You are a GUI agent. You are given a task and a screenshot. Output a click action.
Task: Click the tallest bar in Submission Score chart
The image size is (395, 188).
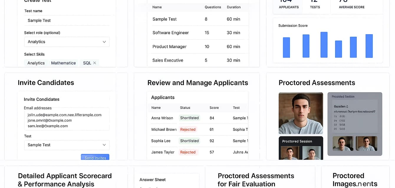(x=324, y=45)
